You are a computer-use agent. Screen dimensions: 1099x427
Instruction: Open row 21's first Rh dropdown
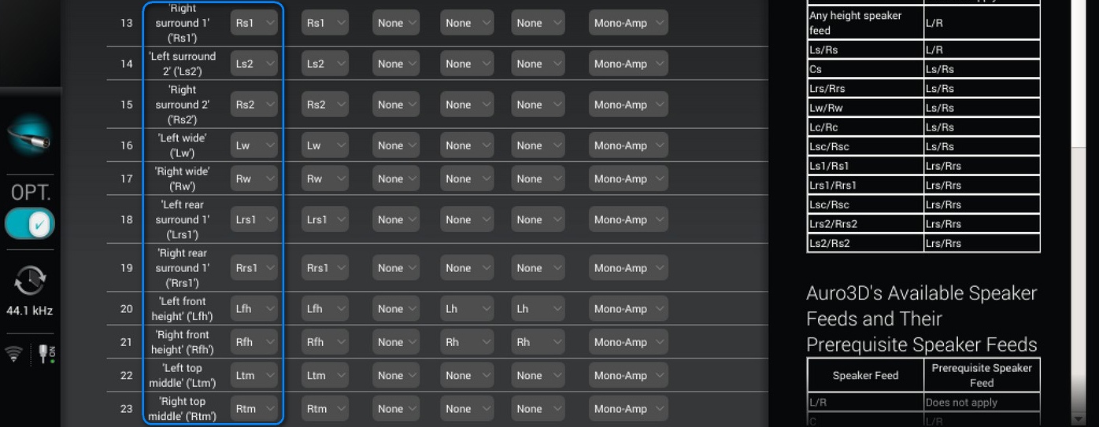467,342
